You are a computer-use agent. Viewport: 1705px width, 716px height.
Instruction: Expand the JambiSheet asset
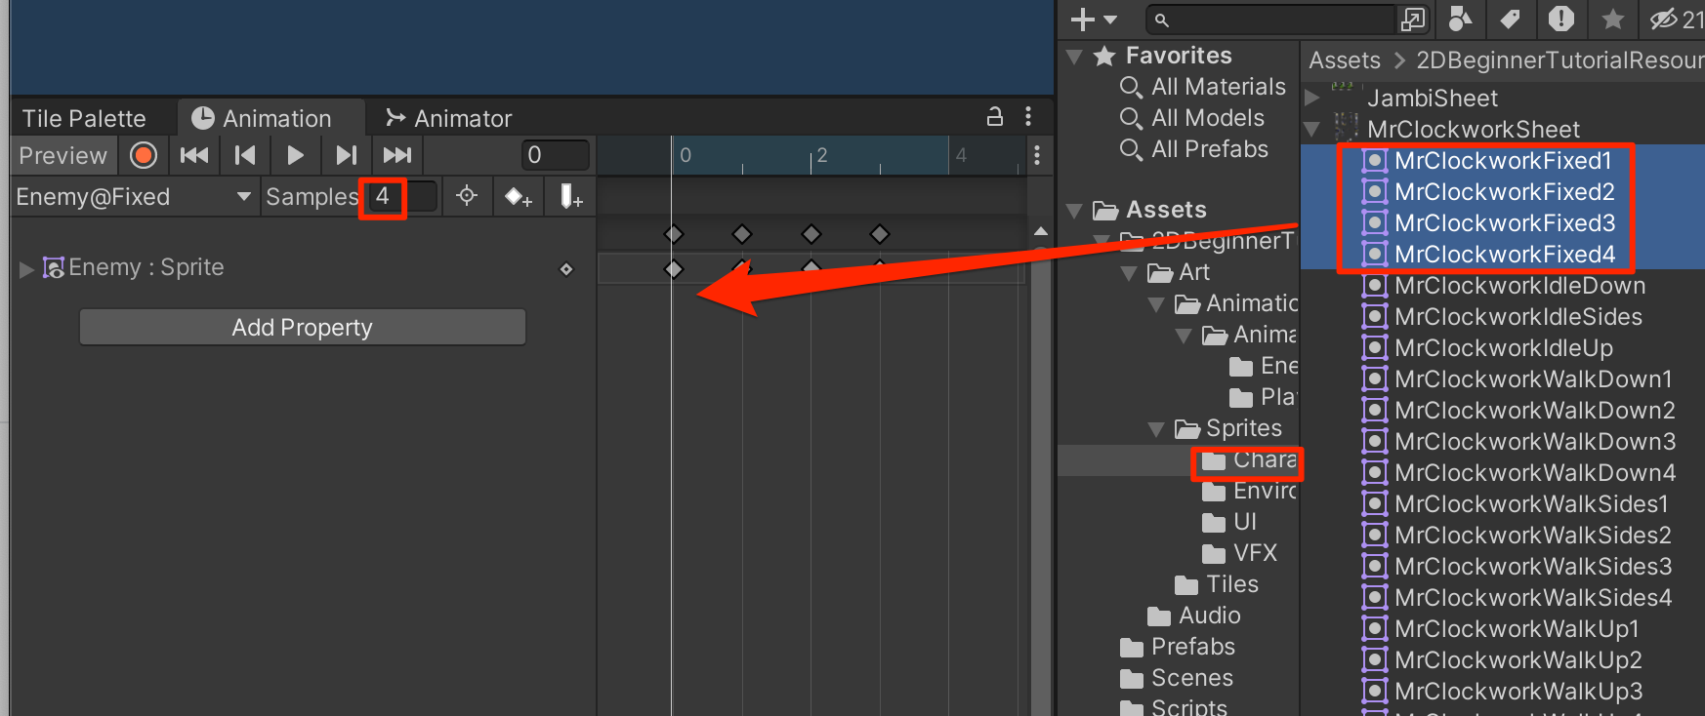tap(1312, 99)
